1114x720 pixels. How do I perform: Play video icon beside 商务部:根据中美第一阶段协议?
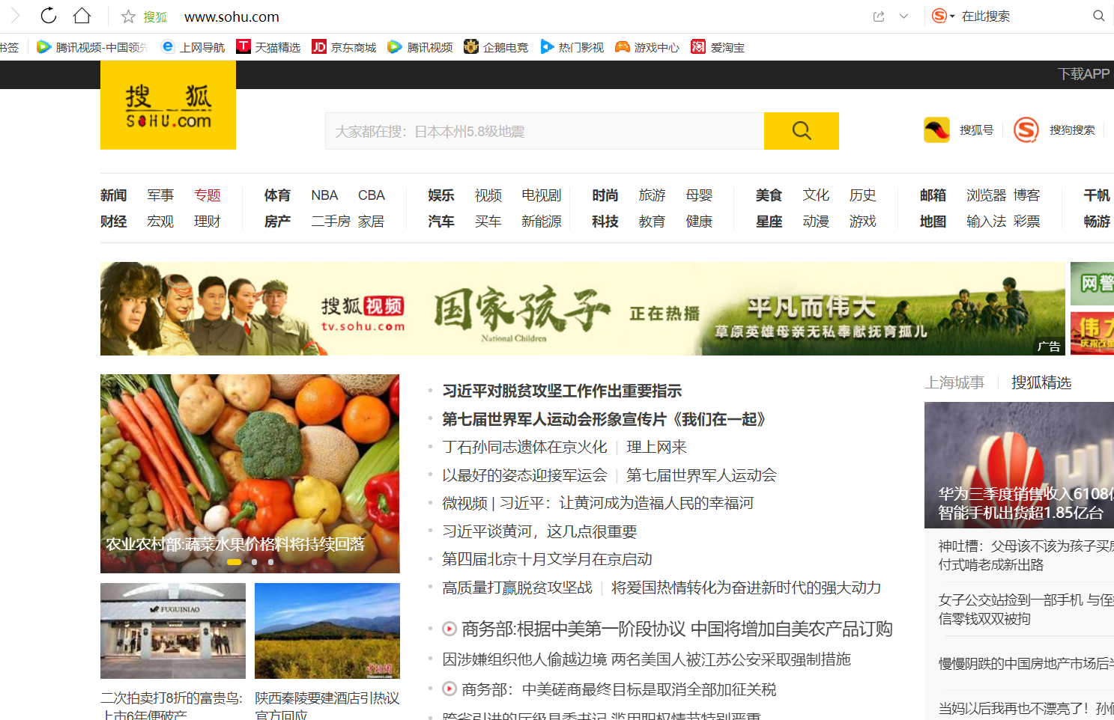tap(449, 629)
